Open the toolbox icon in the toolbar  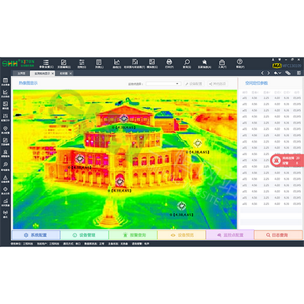(x=222, y=63)
